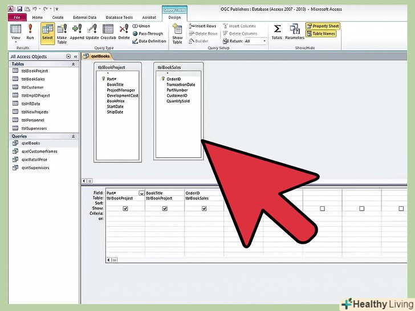The image size is (415, 311).
Task: Click Delete Rows in Query Setup
Action: (x=203, y=34)
